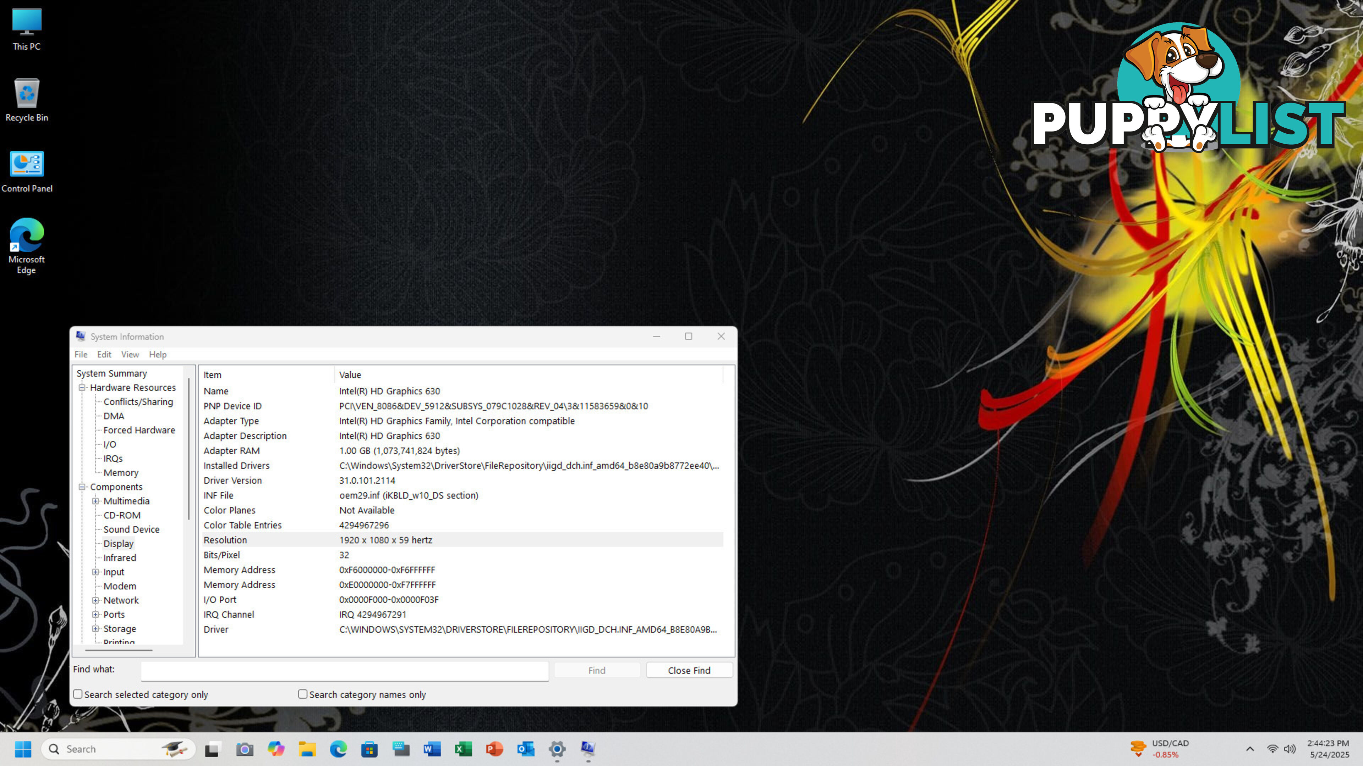Launch Microsoft Edge desktop shortcut
1363x766 pixels.
(27, 246)
